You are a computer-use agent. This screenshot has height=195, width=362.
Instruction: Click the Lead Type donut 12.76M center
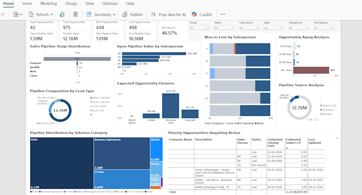point(60,111)
